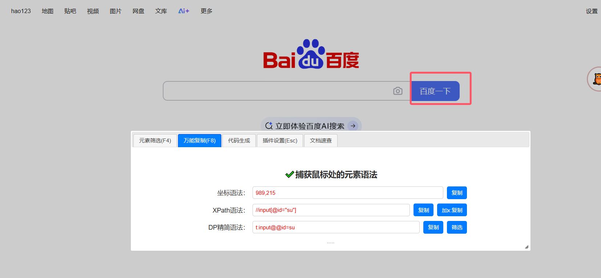Click the XPath field with //input[@id="su"]
The image size is (601, 278).
[x=331, y=210]
